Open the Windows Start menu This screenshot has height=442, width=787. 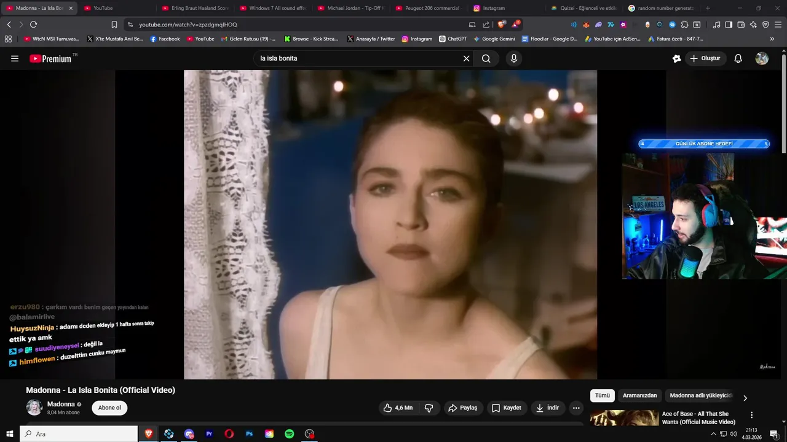[x=9, y=434]
